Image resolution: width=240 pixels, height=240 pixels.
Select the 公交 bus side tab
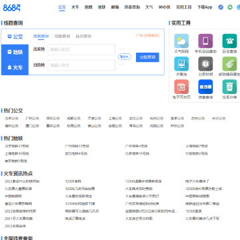click(15, 37)
